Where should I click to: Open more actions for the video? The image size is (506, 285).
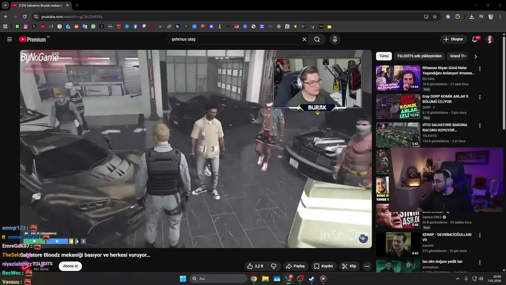click(x=367, y=266)
